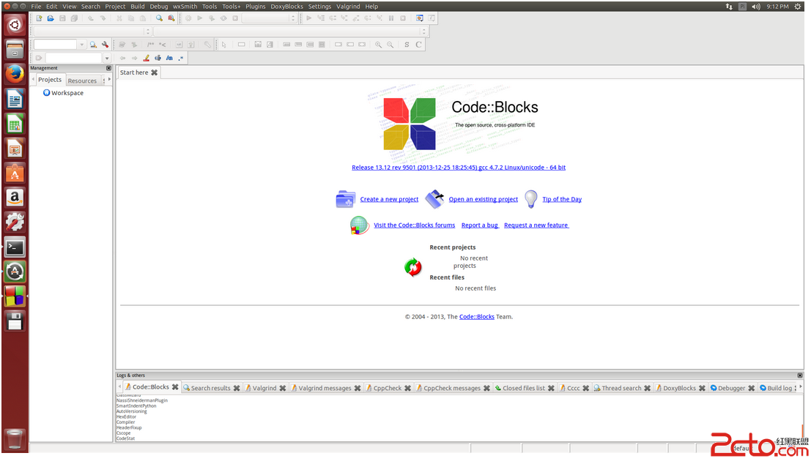Click the highlight marker pen icon
811x464 pixels.
[147, 59]
